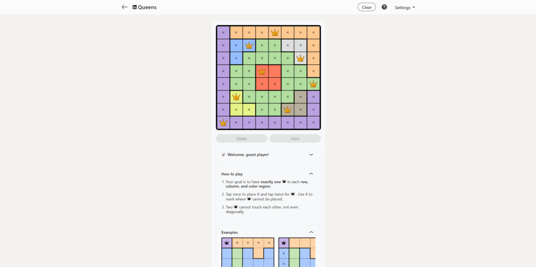
Task: Expand the Welcome, guest player panel
Action: click(311, 155)
